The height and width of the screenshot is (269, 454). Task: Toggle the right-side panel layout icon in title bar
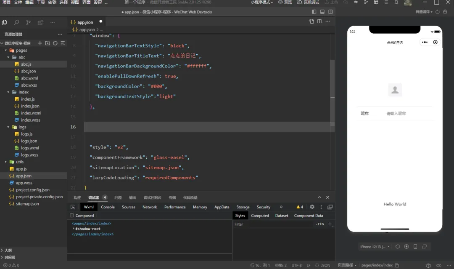(x=330, y=12)
